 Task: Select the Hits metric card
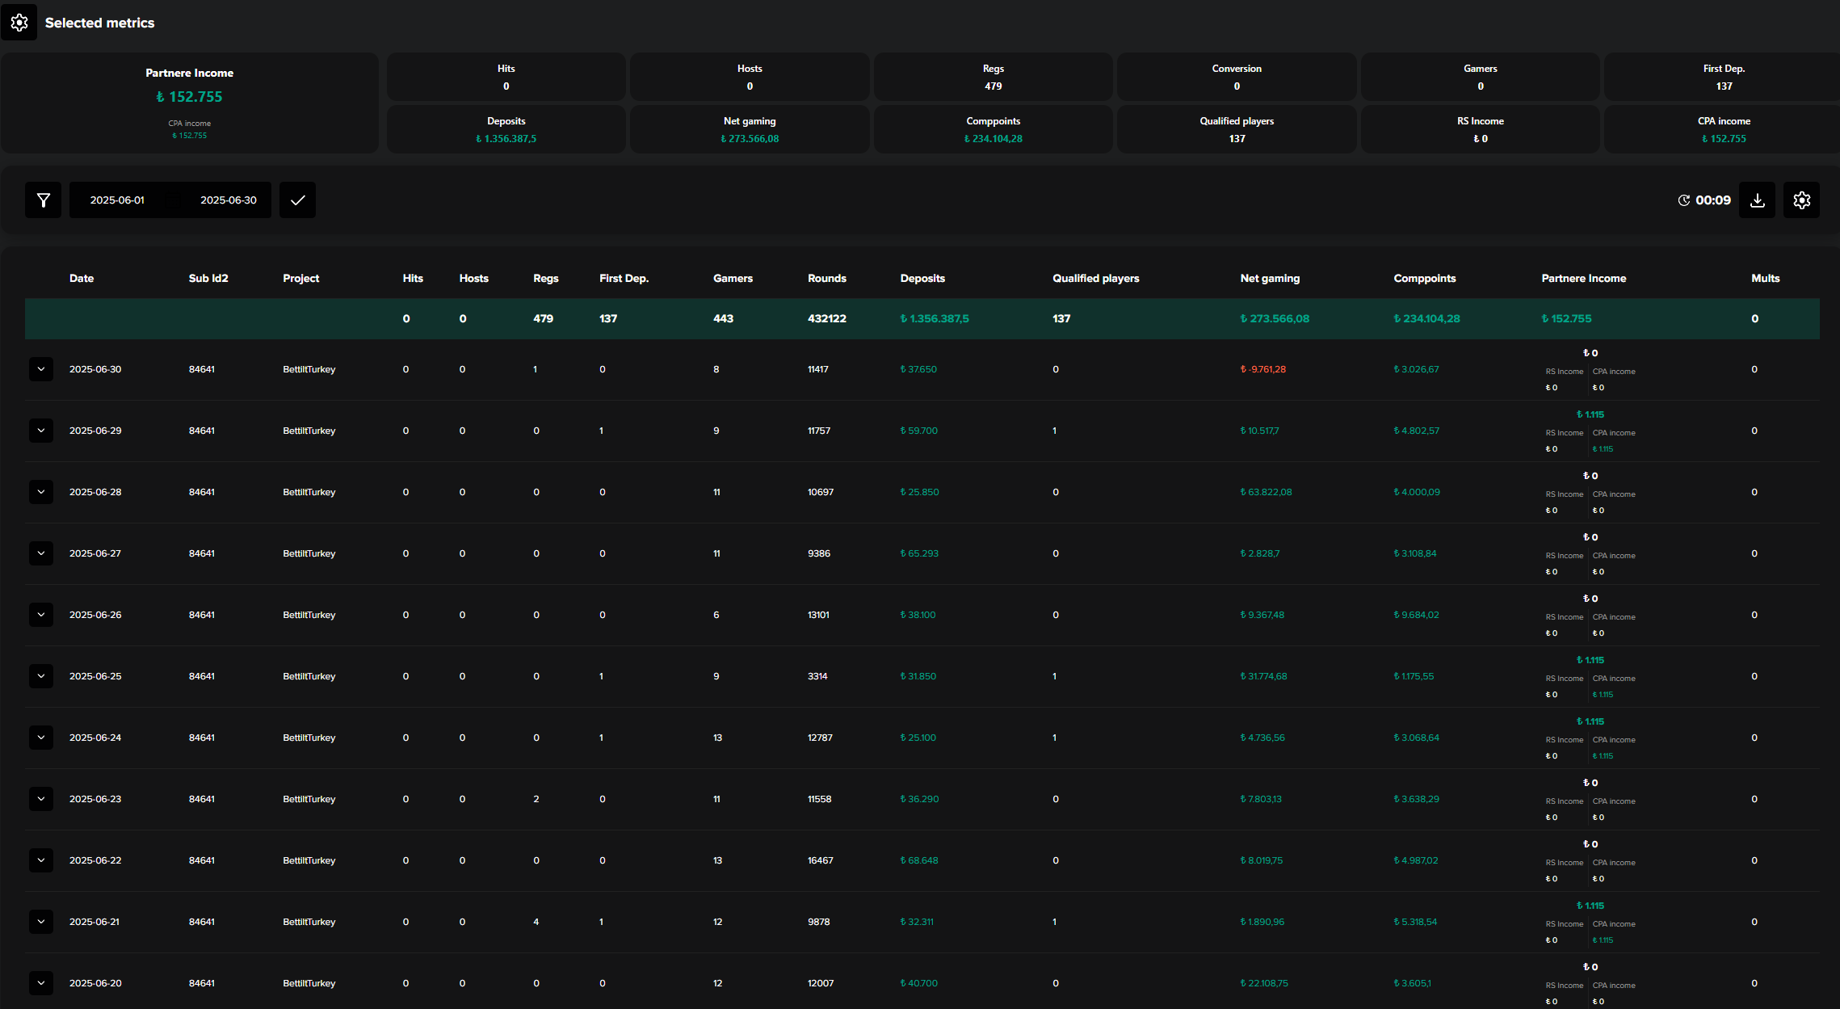pos(506,77)
